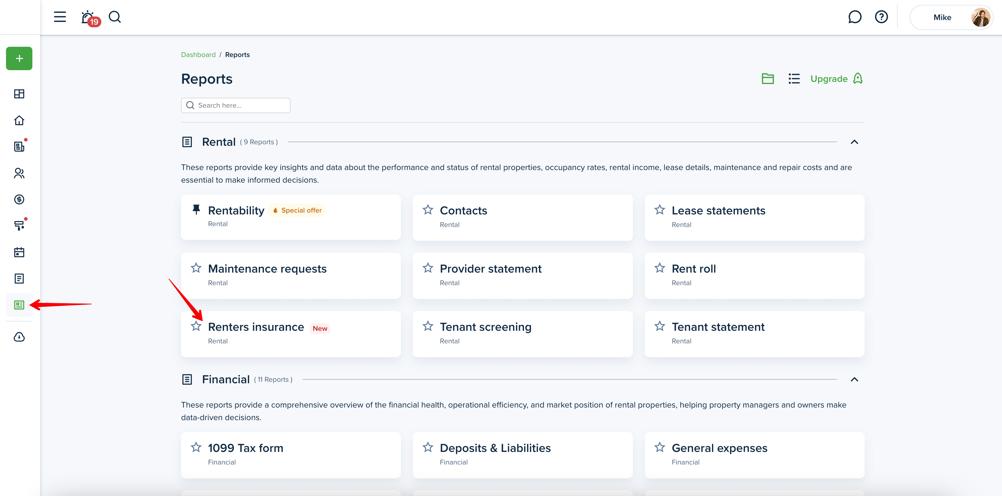Open the dashboard grid sidebar icon
The height and width of the screenshot is (496, 1002).
19,94
